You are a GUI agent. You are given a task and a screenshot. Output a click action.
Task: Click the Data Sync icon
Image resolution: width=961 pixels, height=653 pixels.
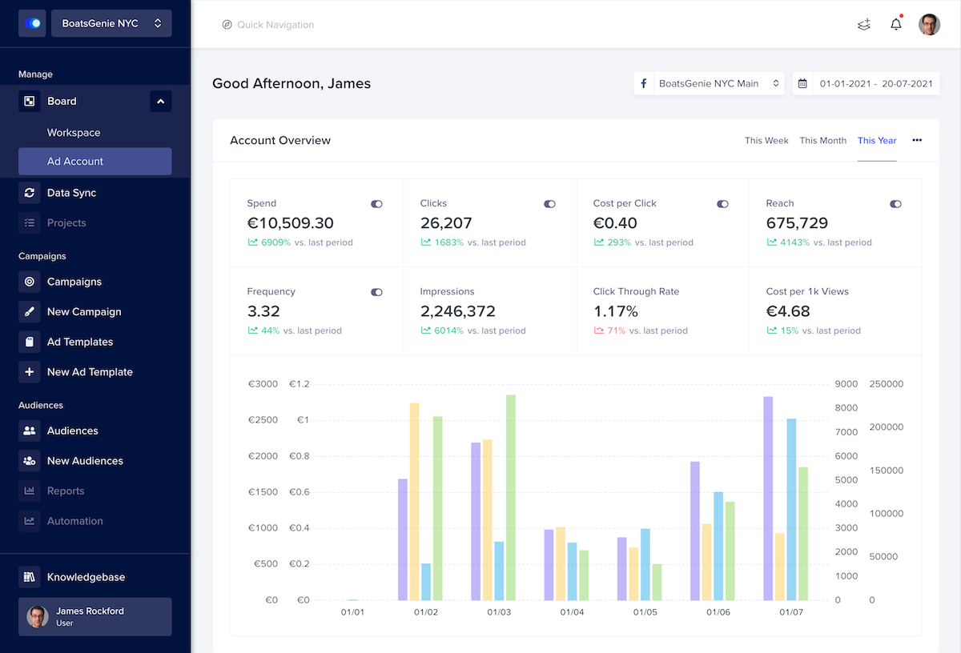coord(30,193)
